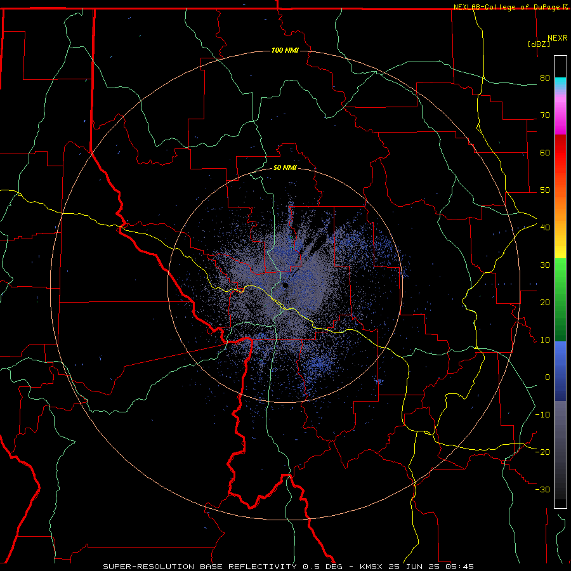
Task: Click the 0 value on dBZ scale
Action: coord(548,377)
